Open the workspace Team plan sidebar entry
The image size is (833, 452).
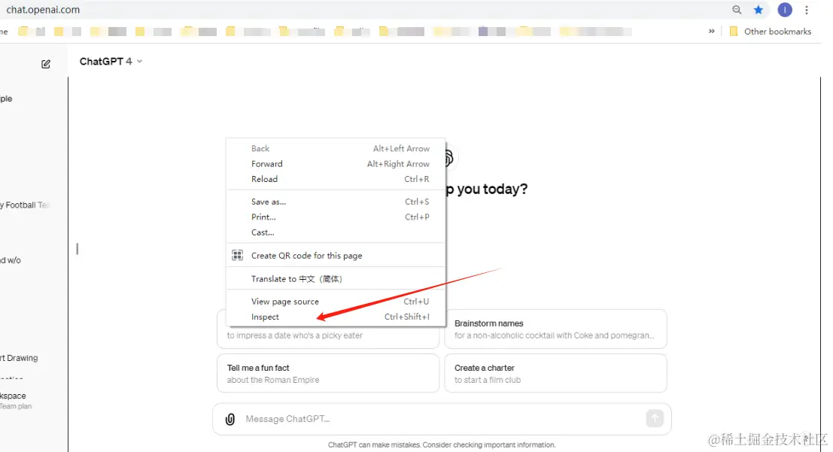point(16,400)
